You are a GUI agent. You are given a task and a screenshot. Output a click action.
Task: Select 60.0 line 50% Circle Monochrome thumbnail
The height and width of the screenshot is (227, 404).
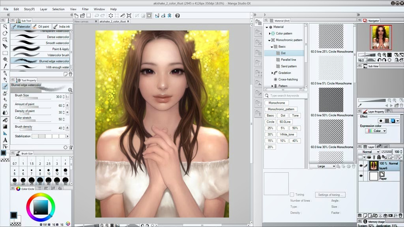pos(331,100)
